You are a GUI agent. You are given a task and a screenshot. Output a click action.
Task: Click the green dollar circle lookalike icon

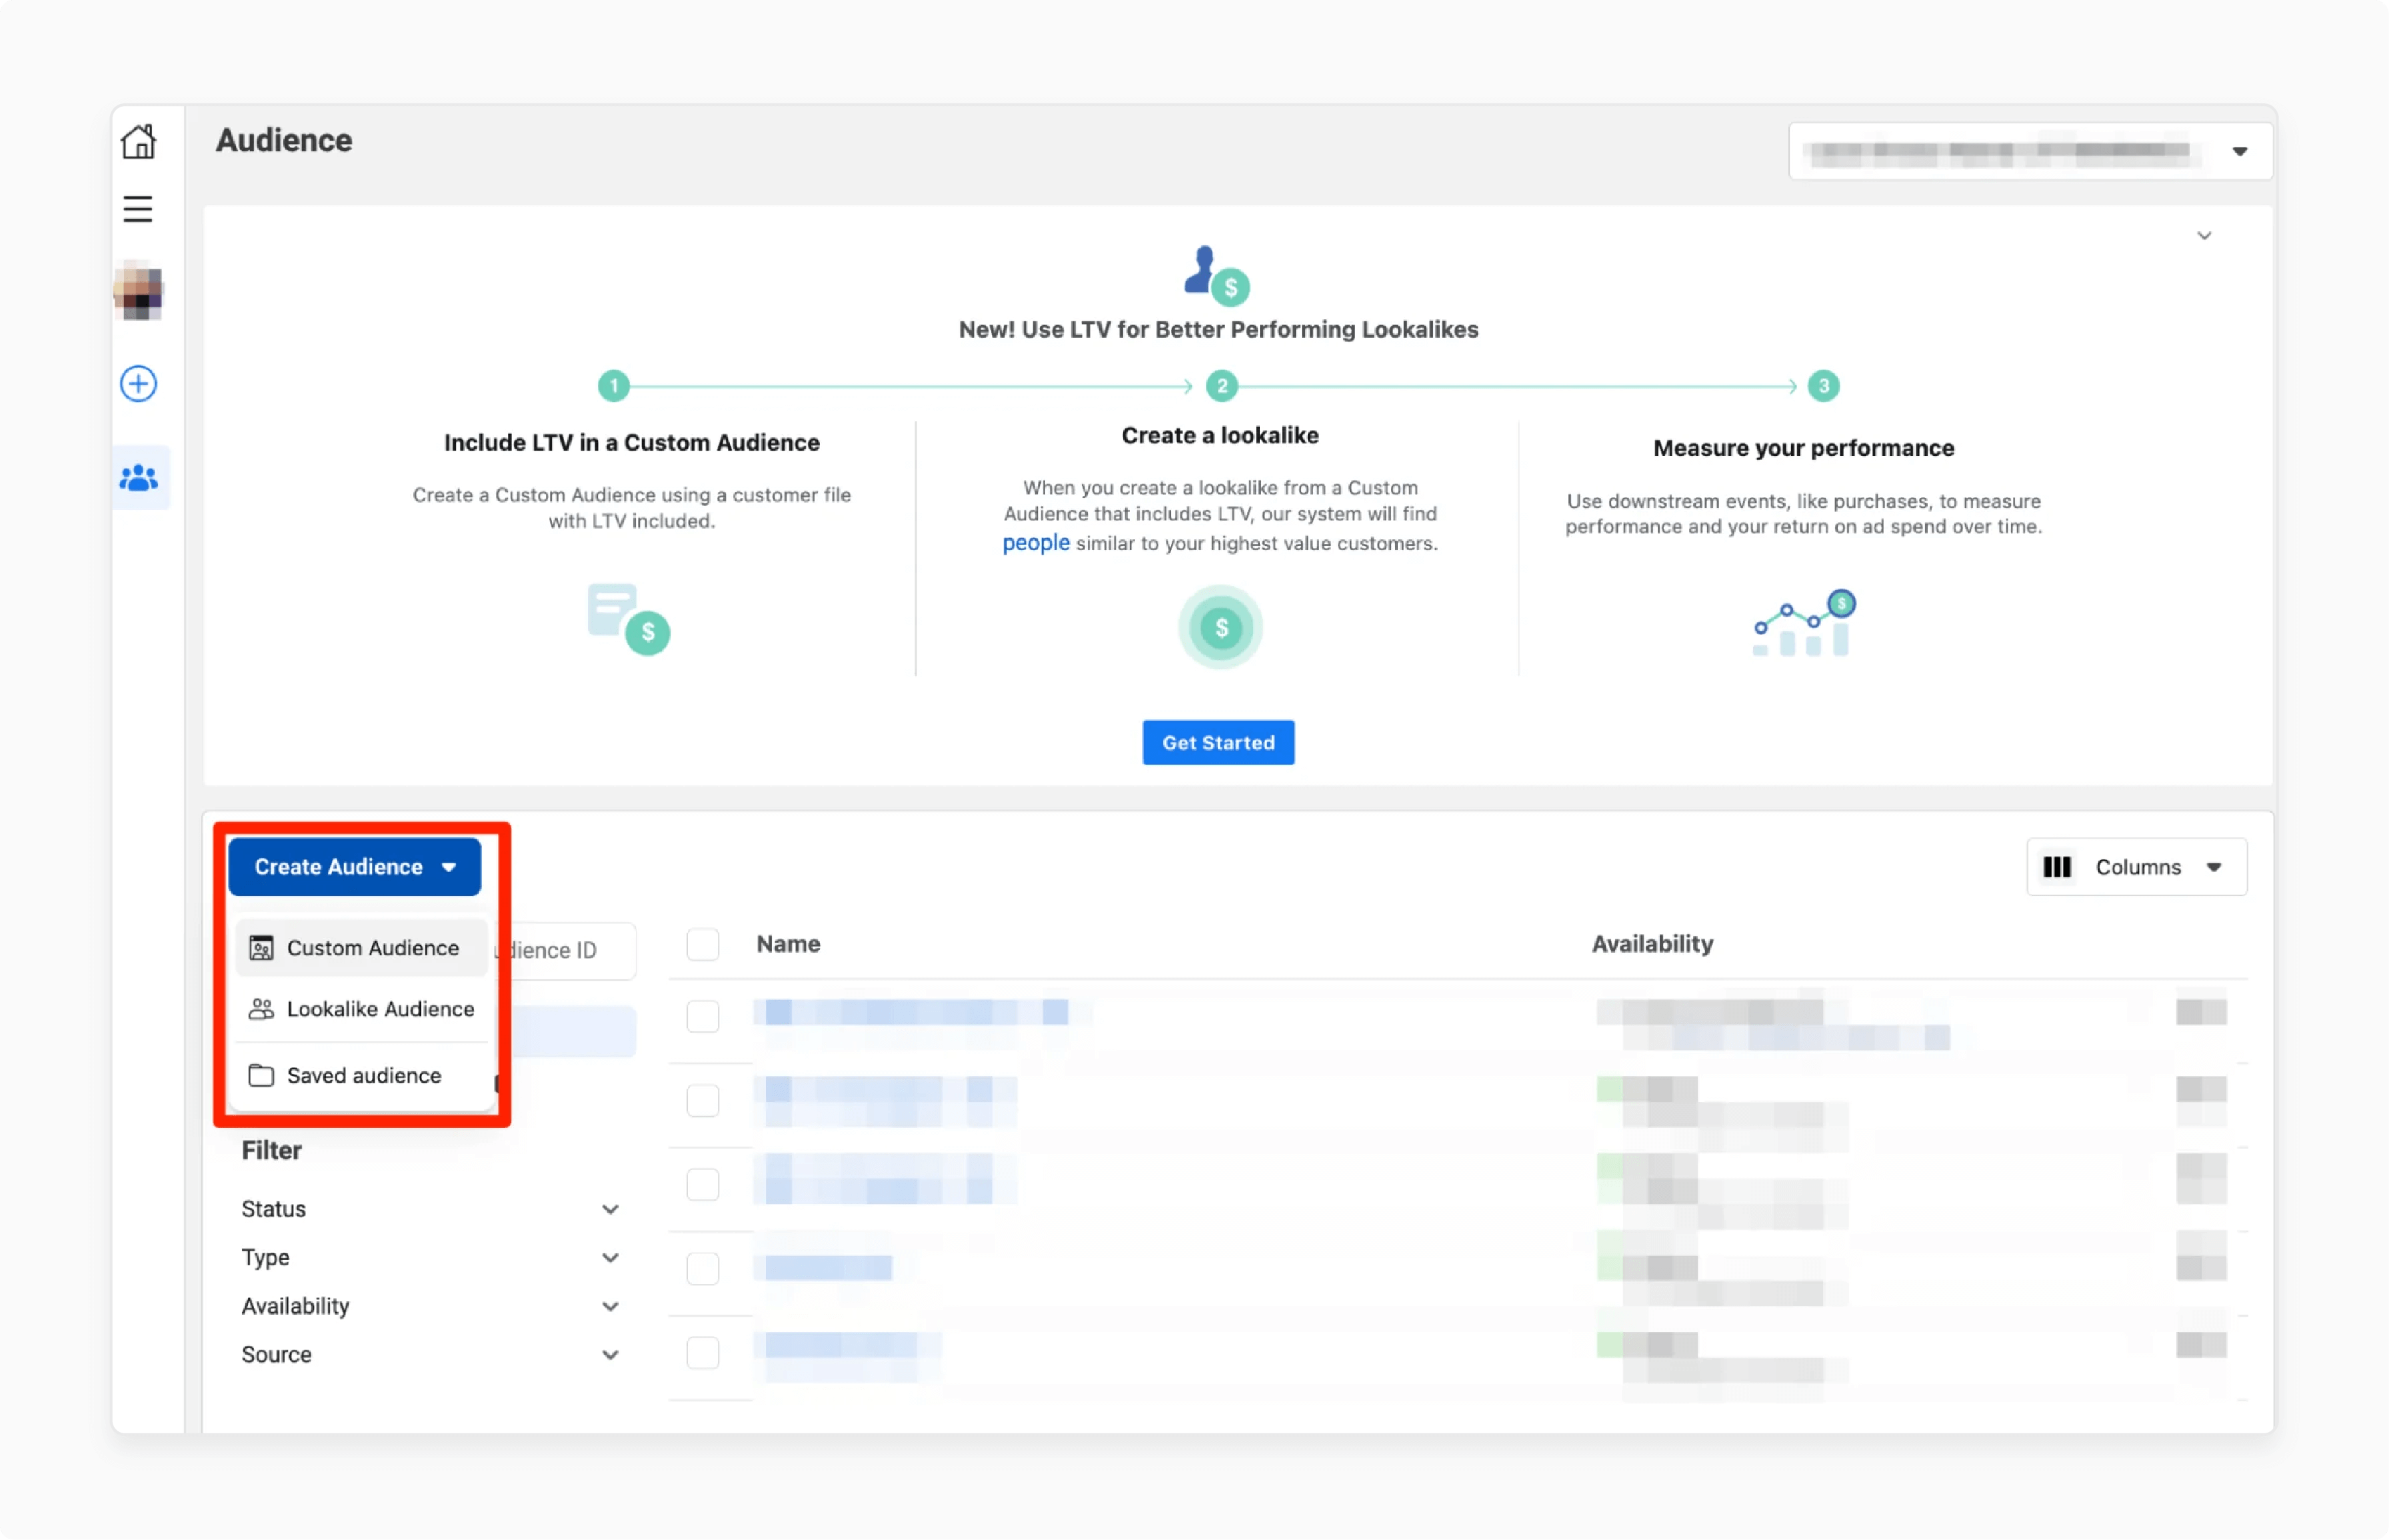coord(1220,628)
